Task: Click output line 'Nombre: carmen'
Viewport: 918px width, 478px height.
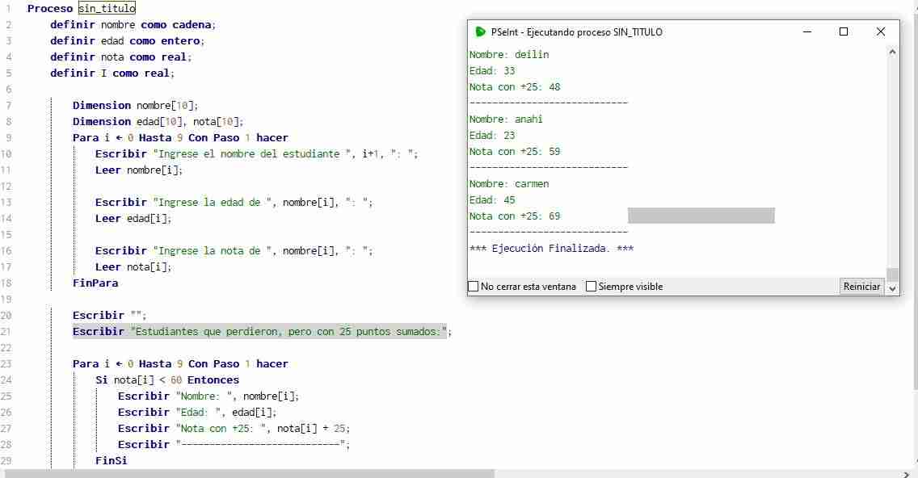Action: (x=509, y=184)
